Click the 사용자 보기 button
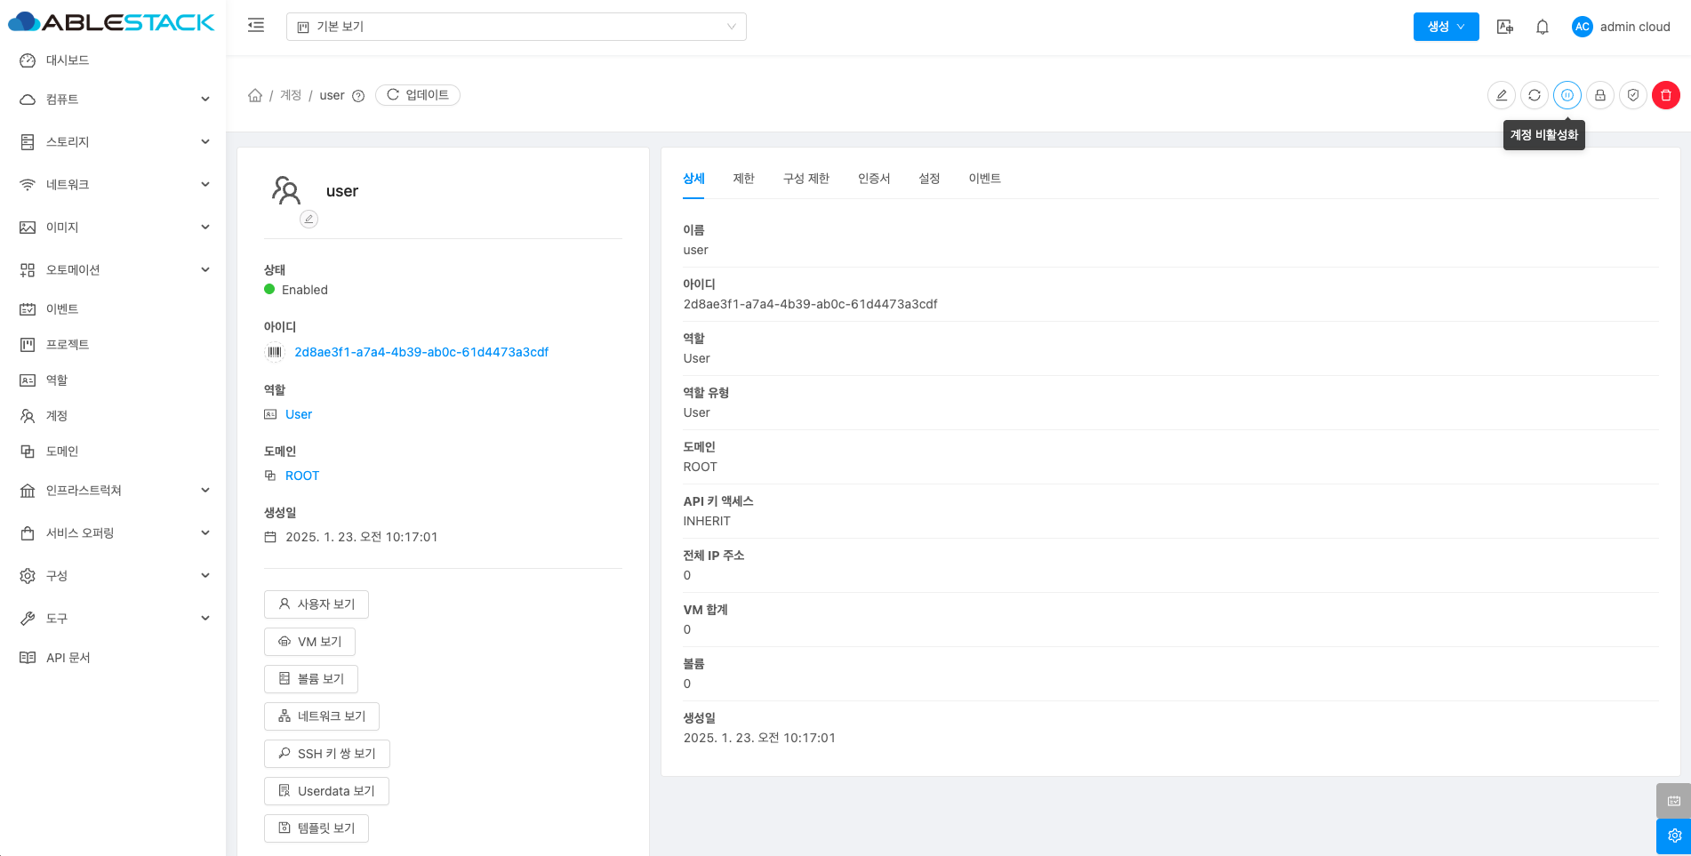The image size is (1691, 856). (317, 604)
